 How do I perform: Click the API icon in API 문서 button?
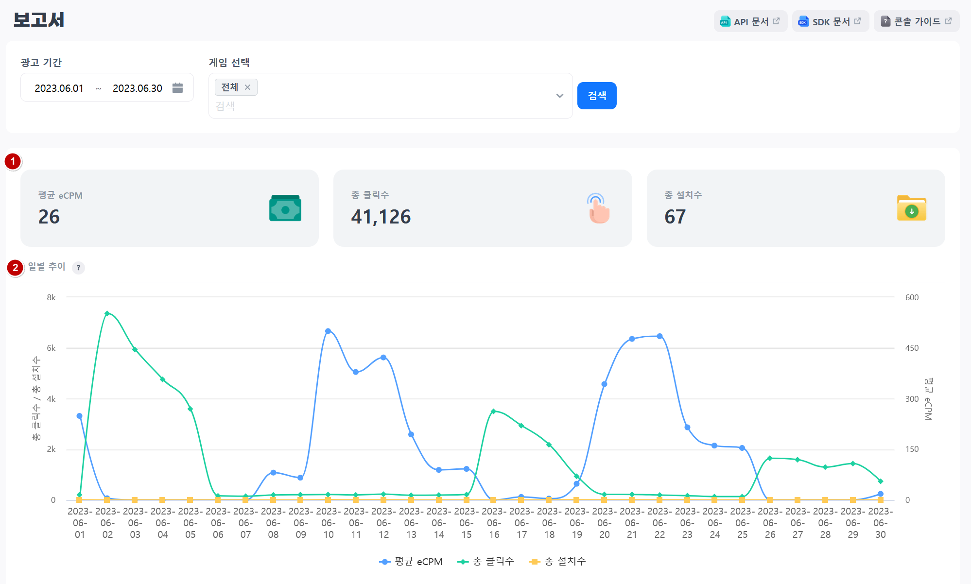coord(725,21)
